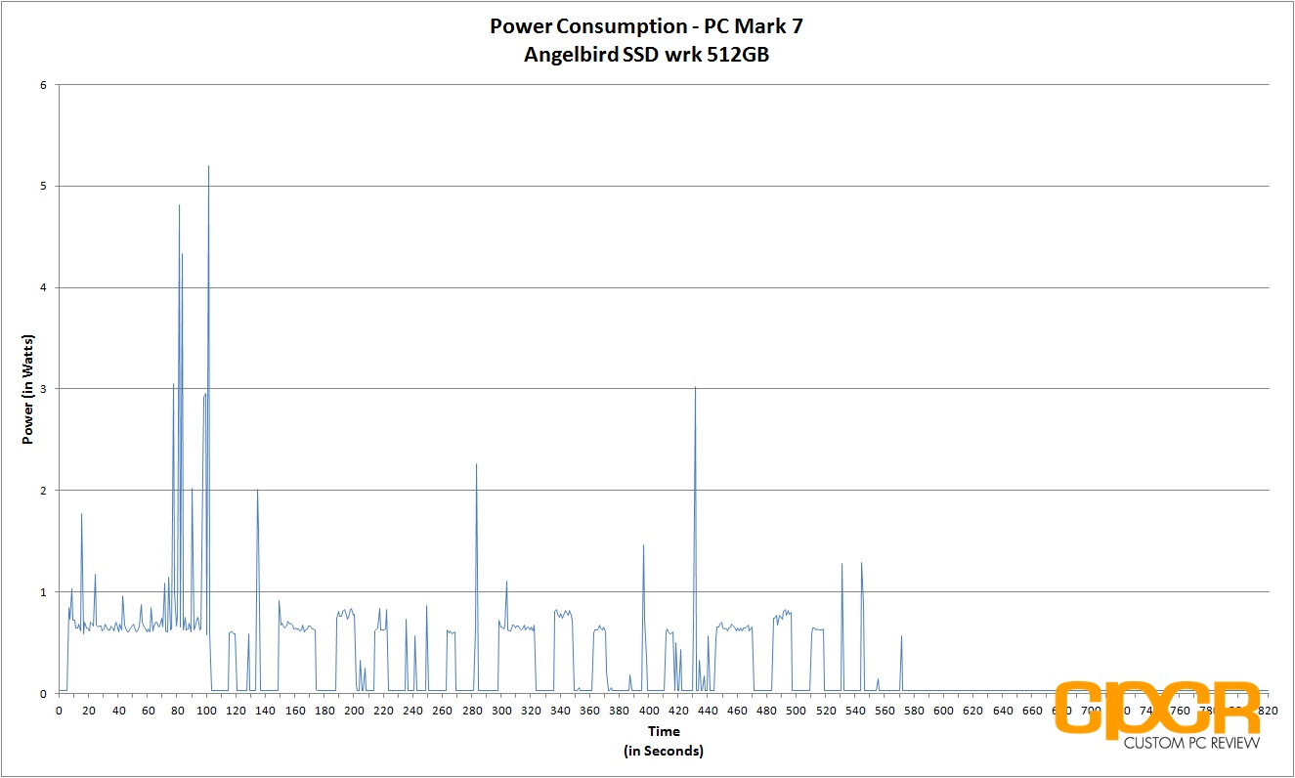Click the 3-watt spike tip near 430 seconds
This screenshot has width=1295, height=778.
(695, 388)
